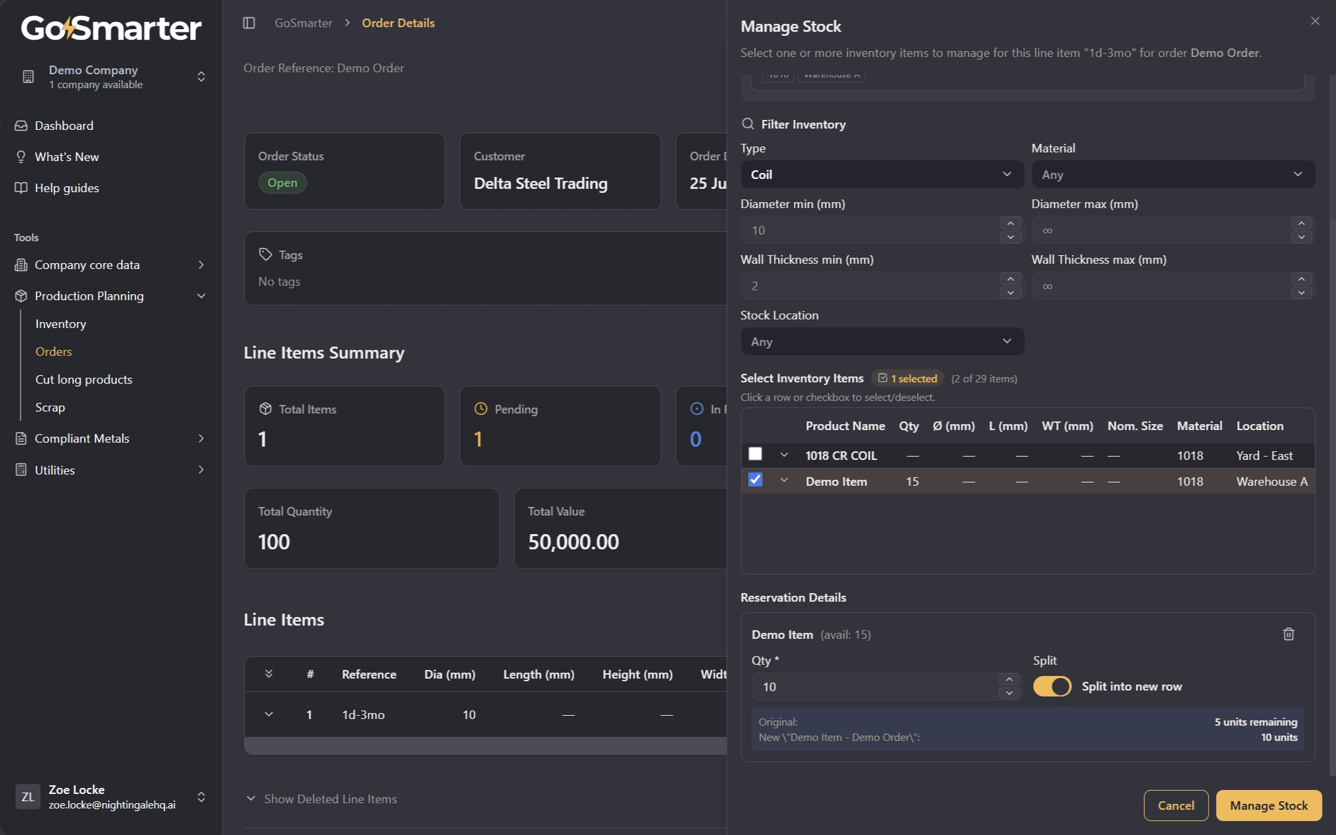Expand all line items via header chevrons
The image size is (1336, 835).
[x=268, y=674]
